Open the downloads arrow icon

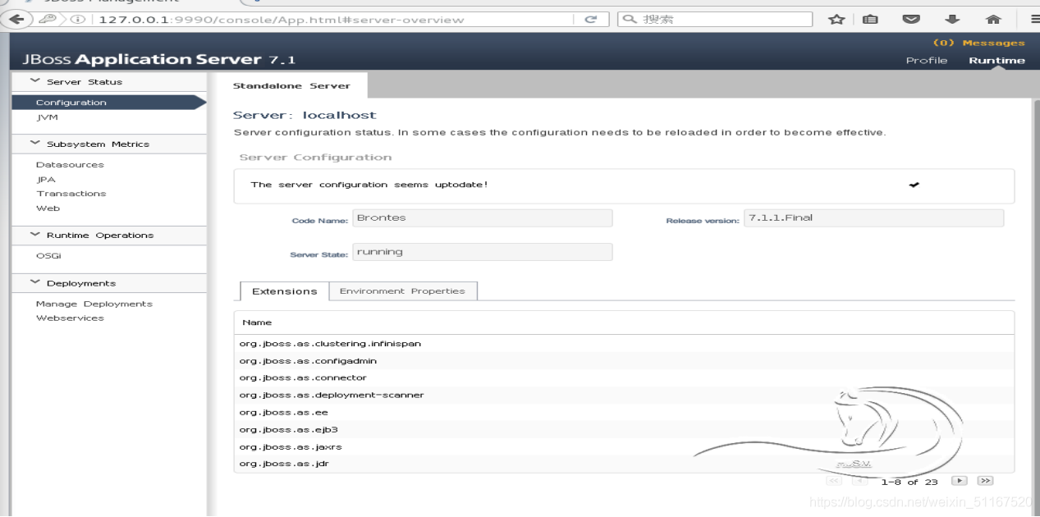tap(952, 19)
